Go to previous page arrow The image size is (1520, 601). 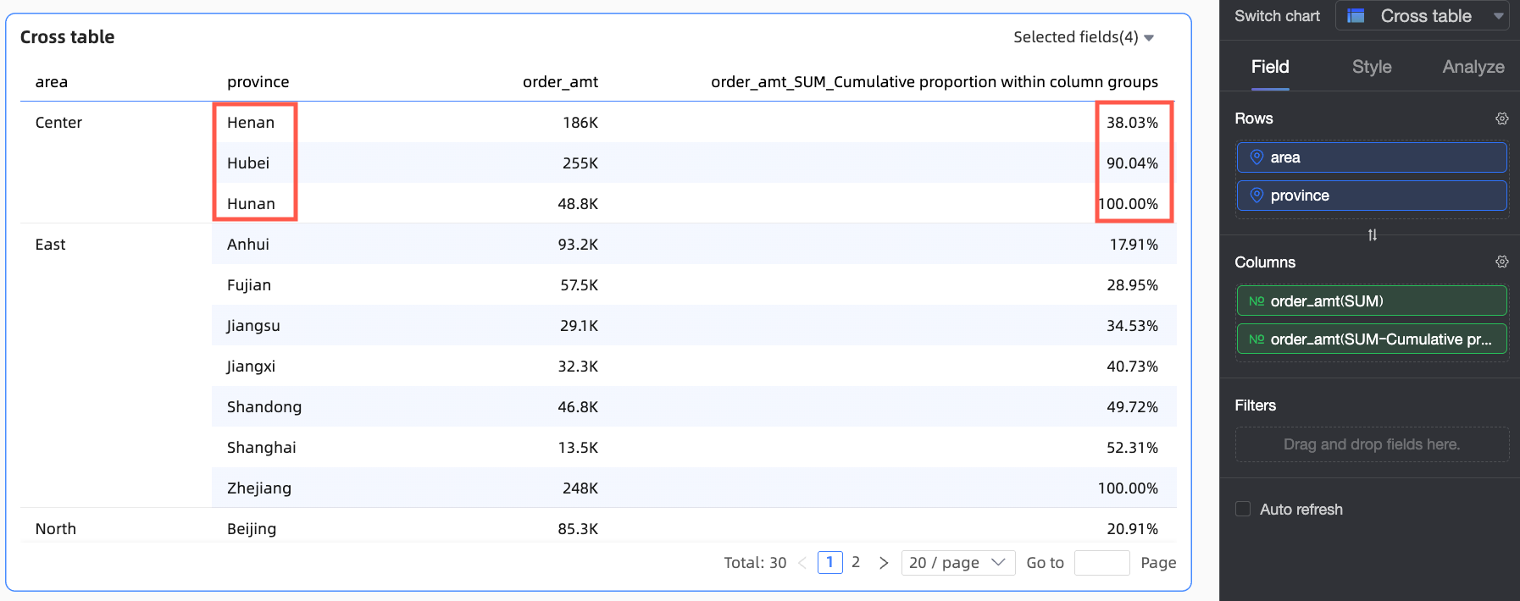802,563
